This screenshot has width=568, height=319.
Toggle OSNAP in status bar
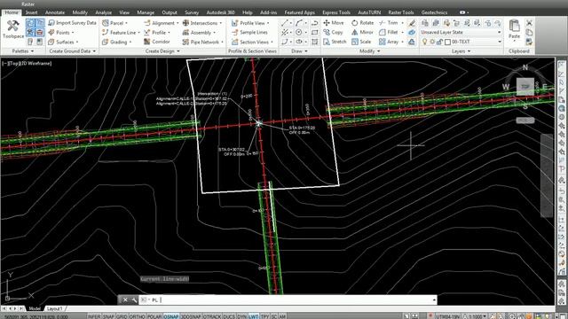click(x=171, y=316)
